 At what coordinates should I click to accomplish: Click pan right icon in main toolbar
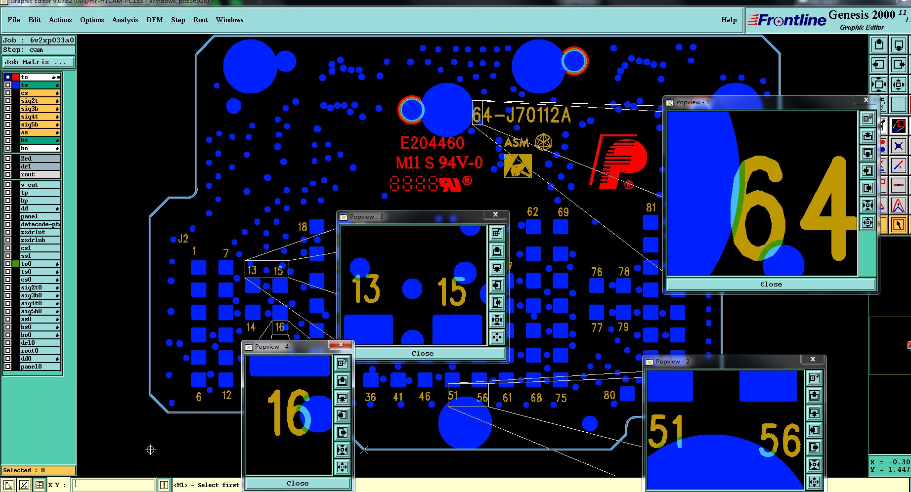click(x=899, y=65)
